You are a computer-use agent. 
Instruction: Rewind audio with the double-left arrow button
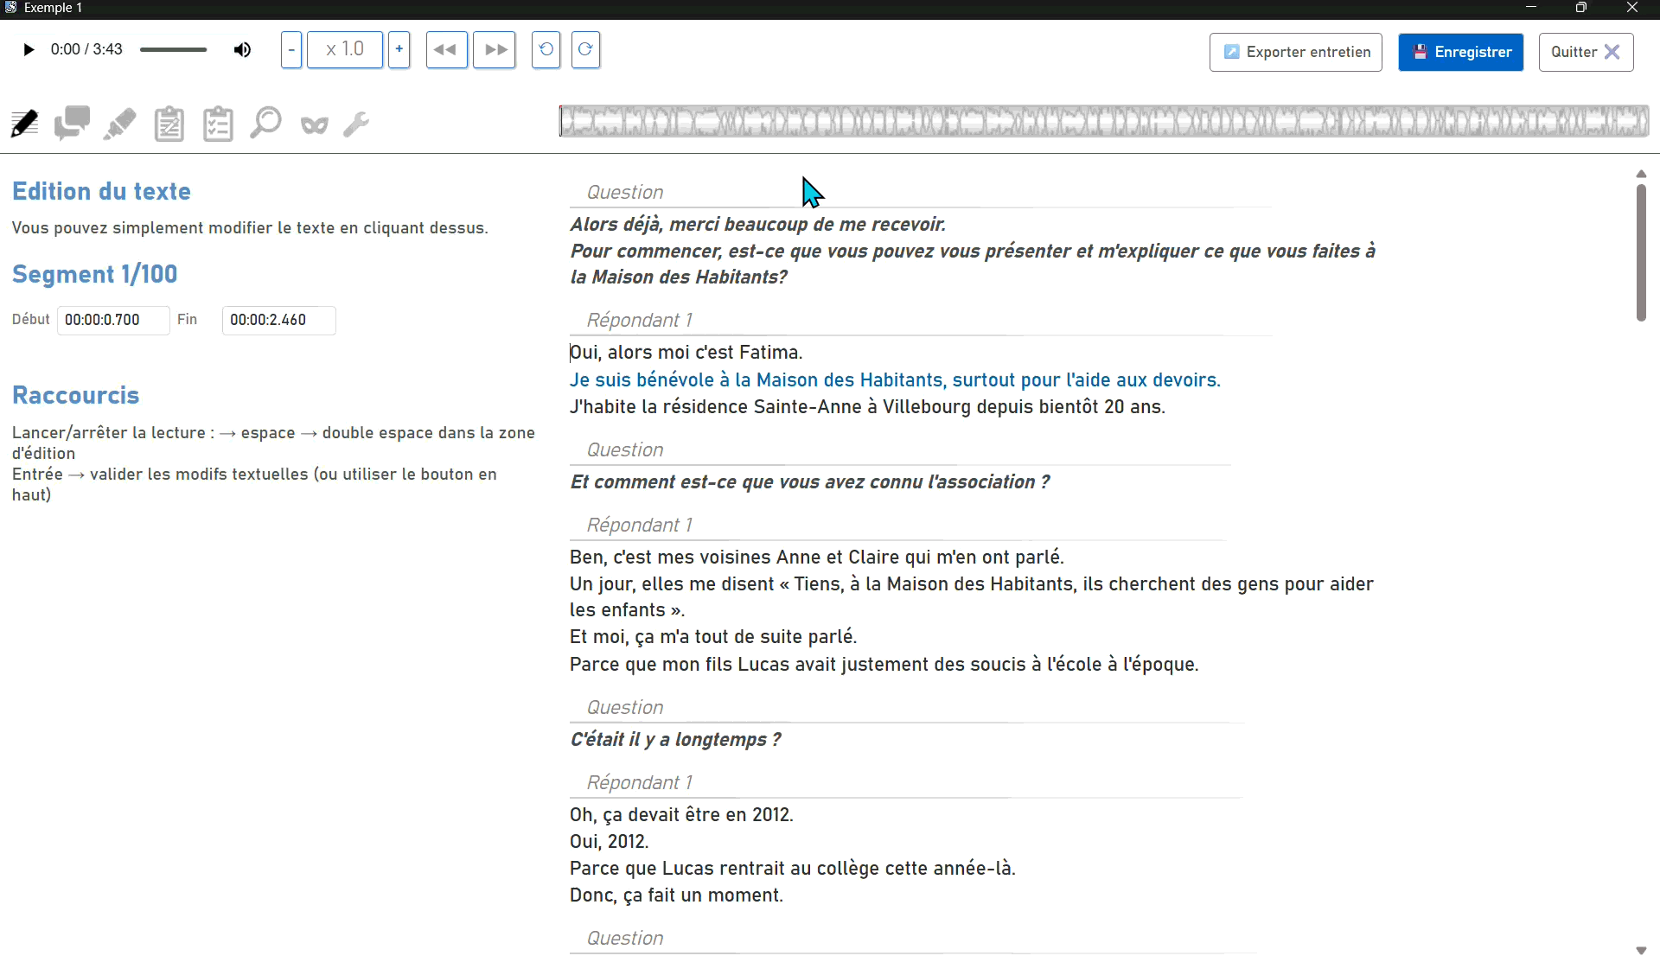[446, 49]
